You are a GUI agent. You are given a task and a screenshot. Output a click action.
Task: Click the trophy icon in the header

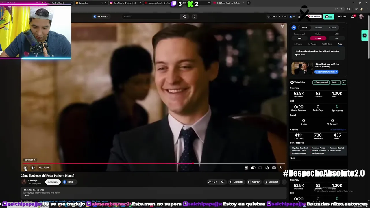click(x=299, y=16)
